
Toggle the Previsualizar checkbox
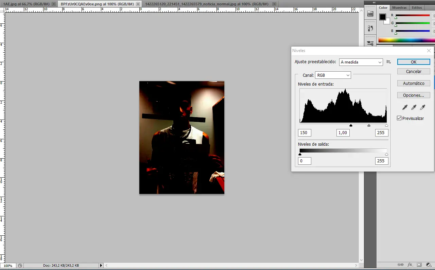(399, 118)
